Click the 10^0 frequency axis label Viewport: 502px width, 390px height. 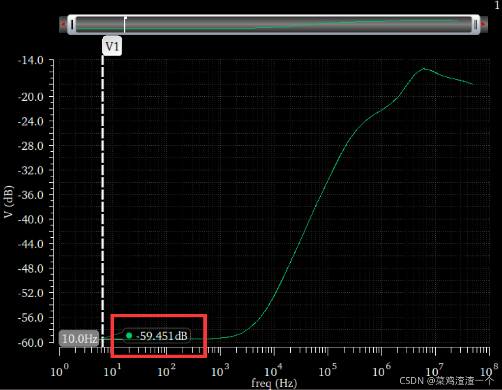click(59, 370)
